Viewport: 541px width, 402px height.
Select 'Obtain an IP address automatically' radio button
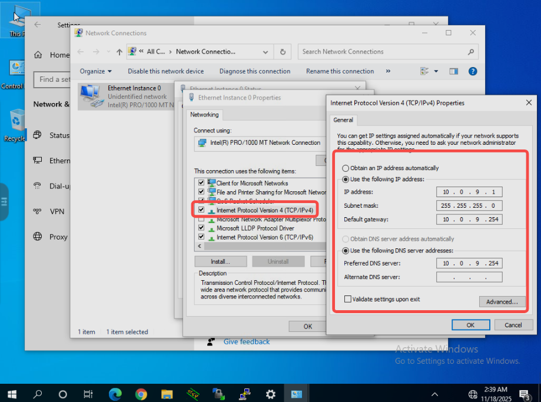click(x=346, y=168)
